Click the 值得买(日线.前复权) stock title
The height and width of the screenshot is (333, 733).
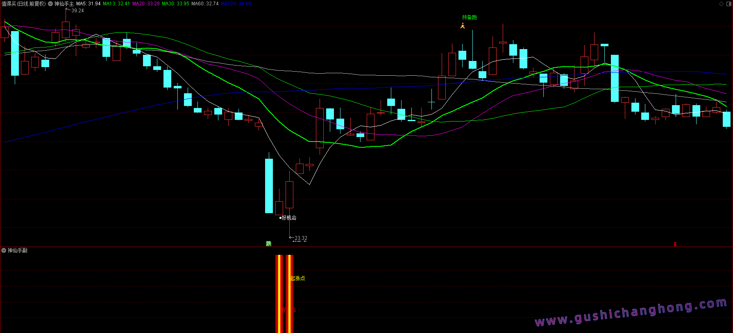(x=23, y=4)
